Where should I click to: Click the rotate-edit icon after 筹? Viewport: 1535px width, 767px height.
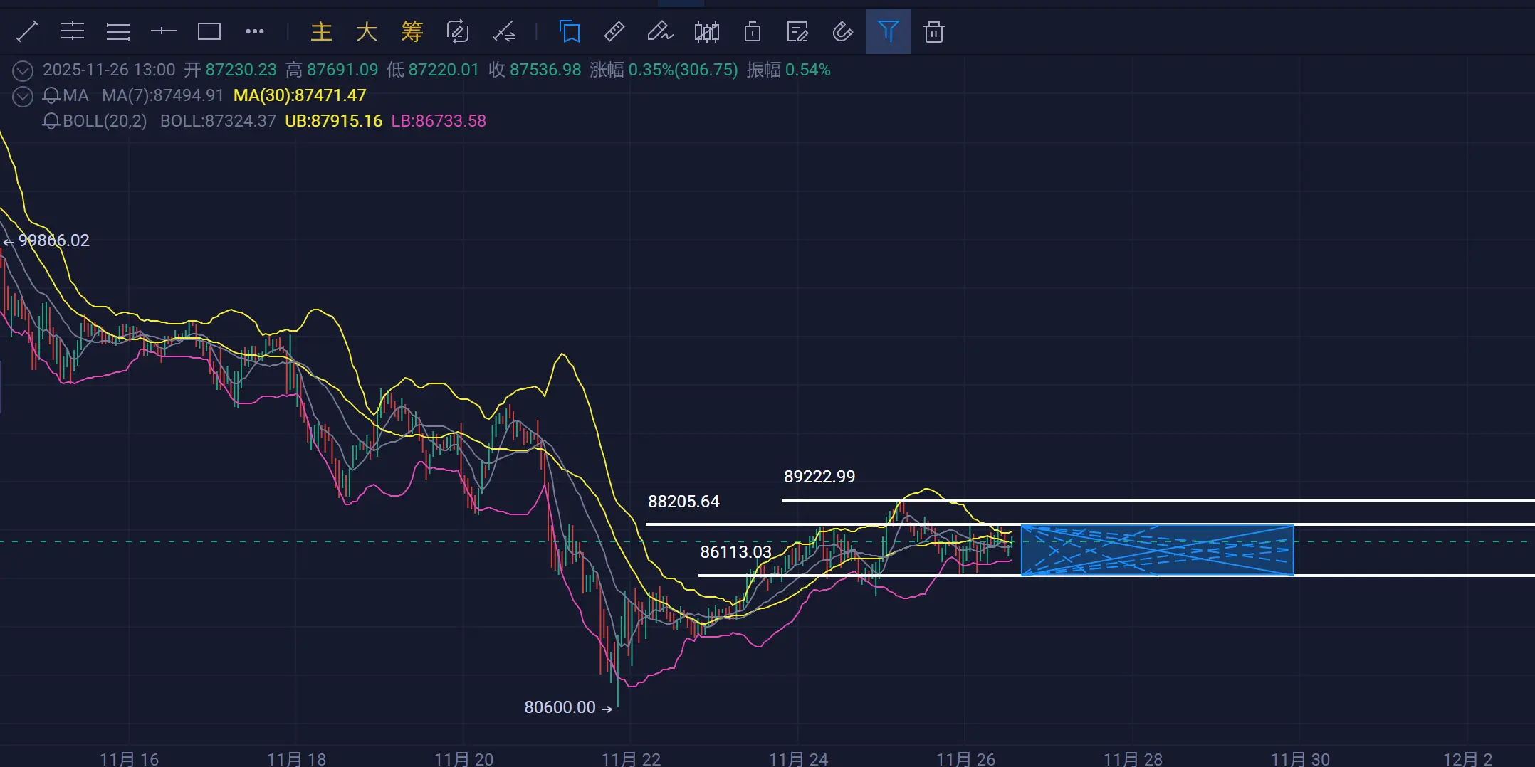point(458,32)
